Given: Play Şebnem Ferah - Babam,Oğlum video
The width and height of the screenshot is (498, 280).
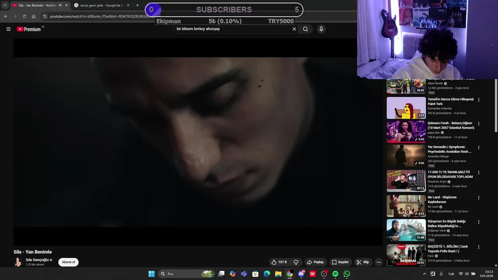Looking at the screenshot, I should click(406, 131).
